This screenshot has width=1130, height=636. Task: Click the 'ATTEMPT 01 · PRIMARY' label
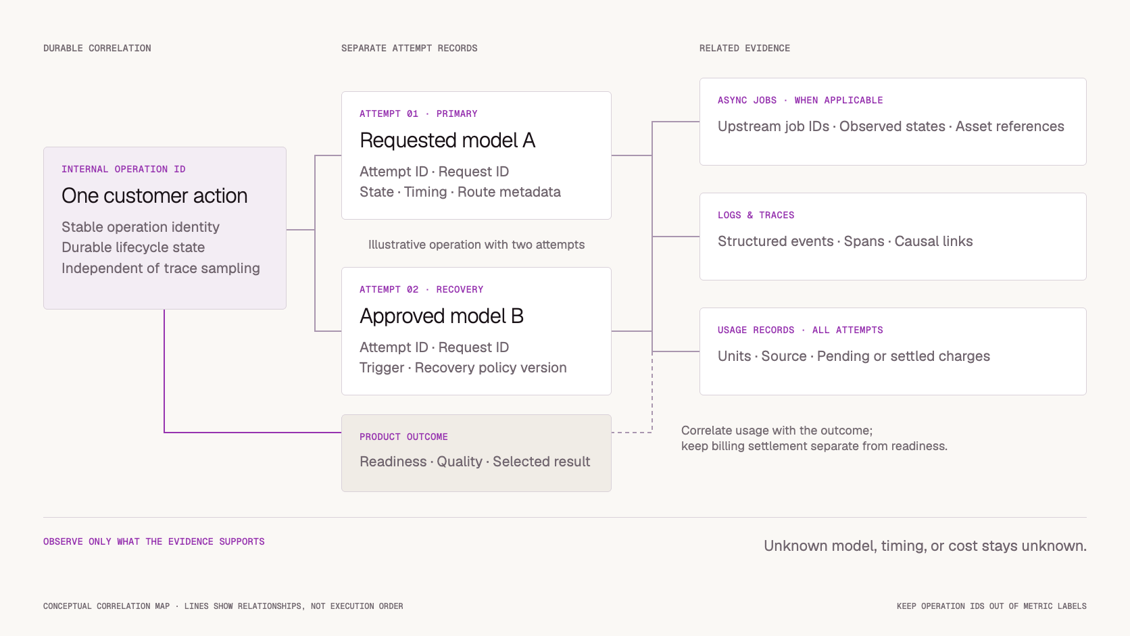[418, 114]
